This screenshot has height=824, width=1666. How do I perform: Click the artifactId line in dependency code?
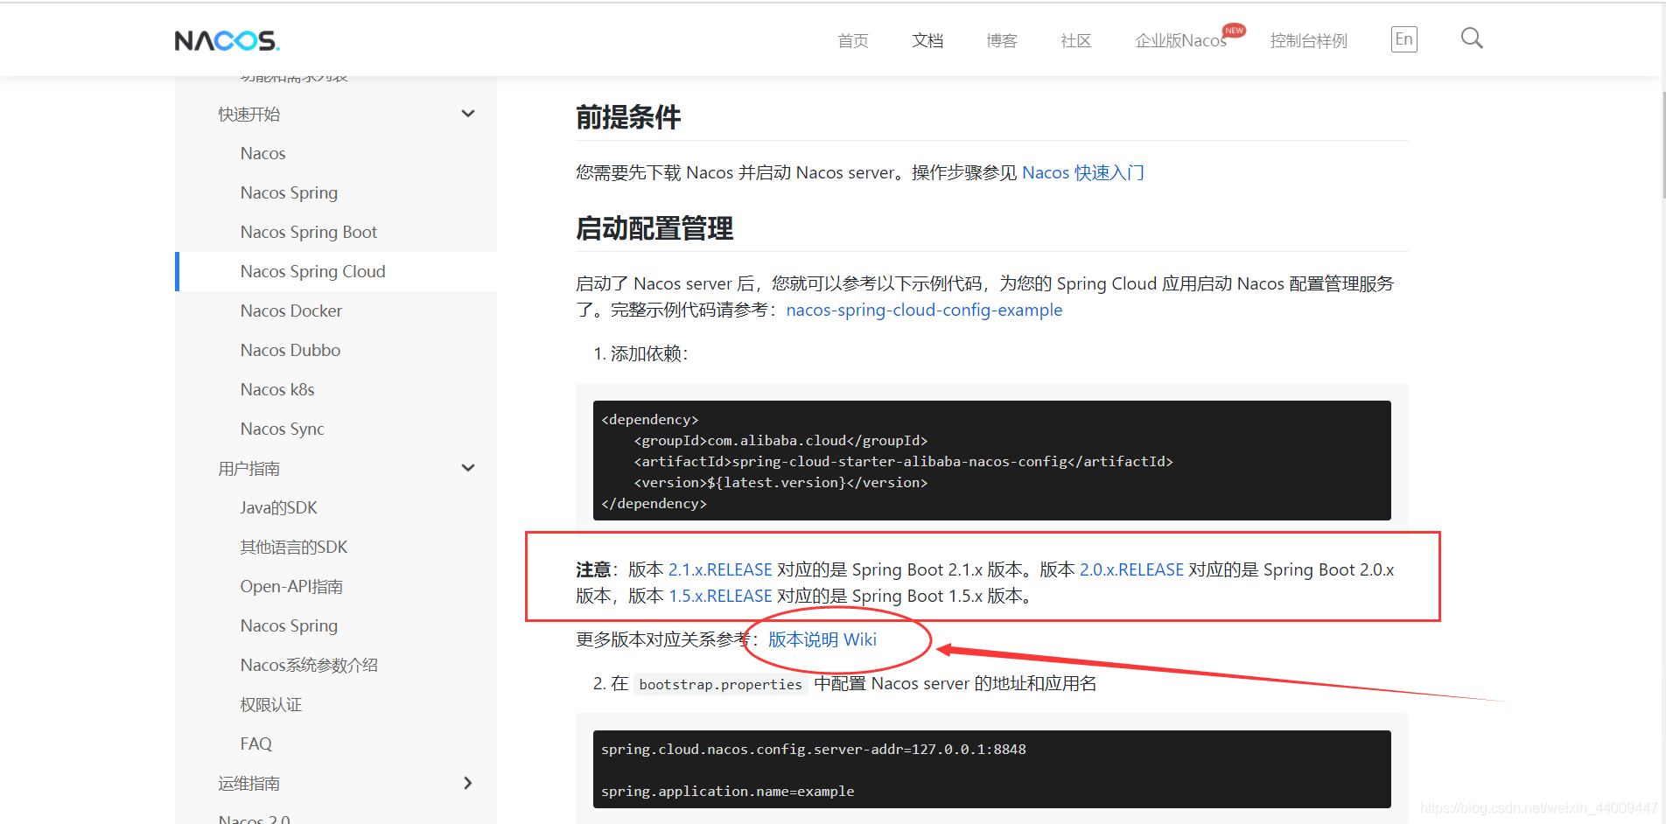pos(903,461)
